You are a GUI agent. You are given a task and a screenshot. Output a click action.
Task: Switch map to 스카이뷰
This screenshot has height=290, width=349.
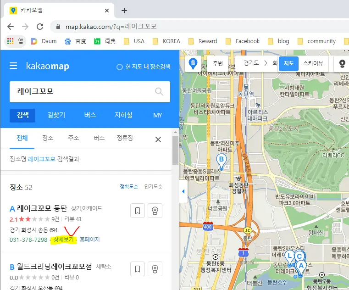[x=313, y=63]
